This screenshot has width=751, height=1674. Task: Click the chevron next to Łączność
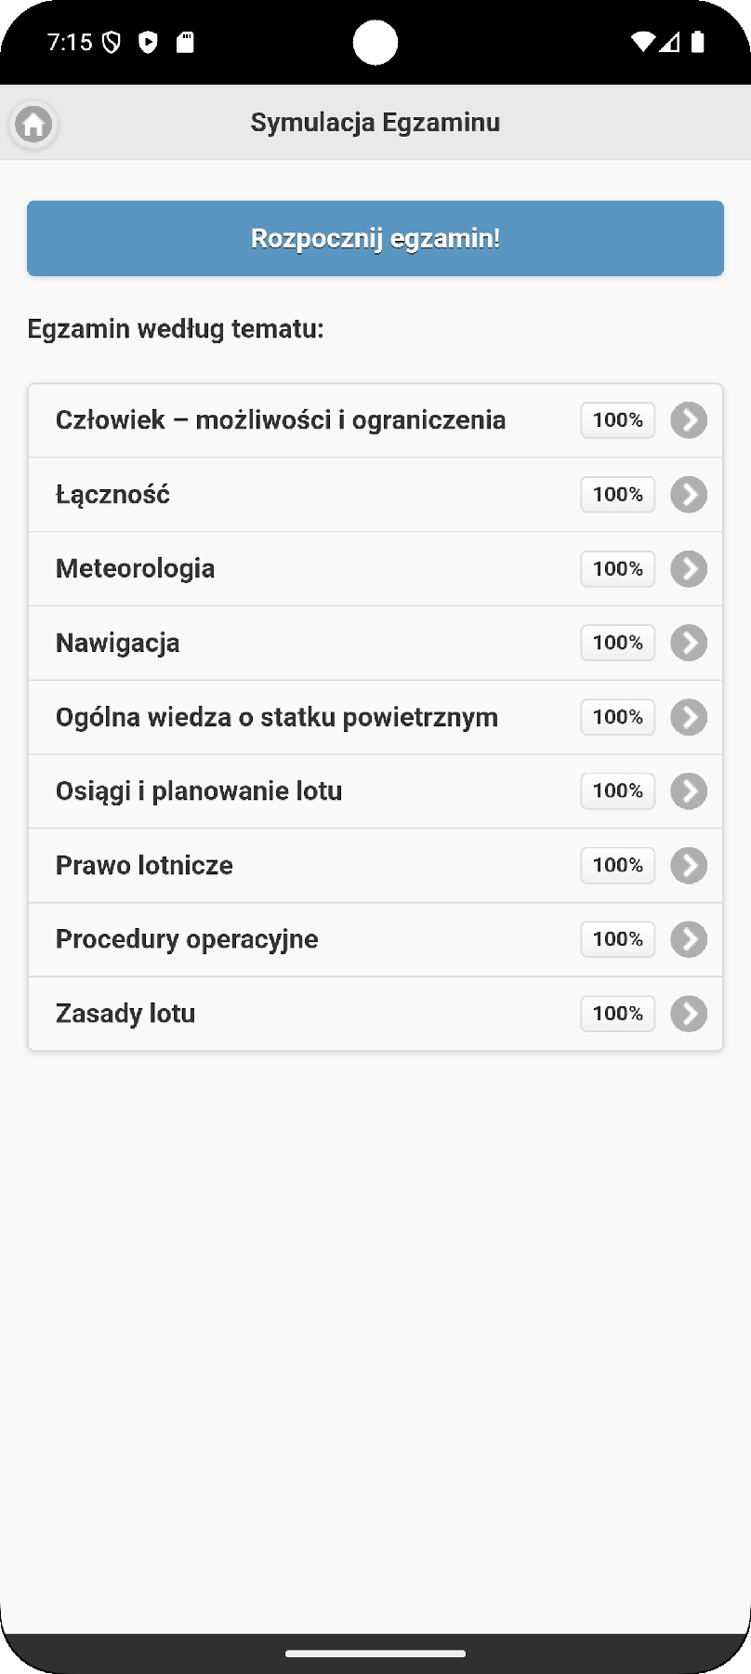pos(689,495)
